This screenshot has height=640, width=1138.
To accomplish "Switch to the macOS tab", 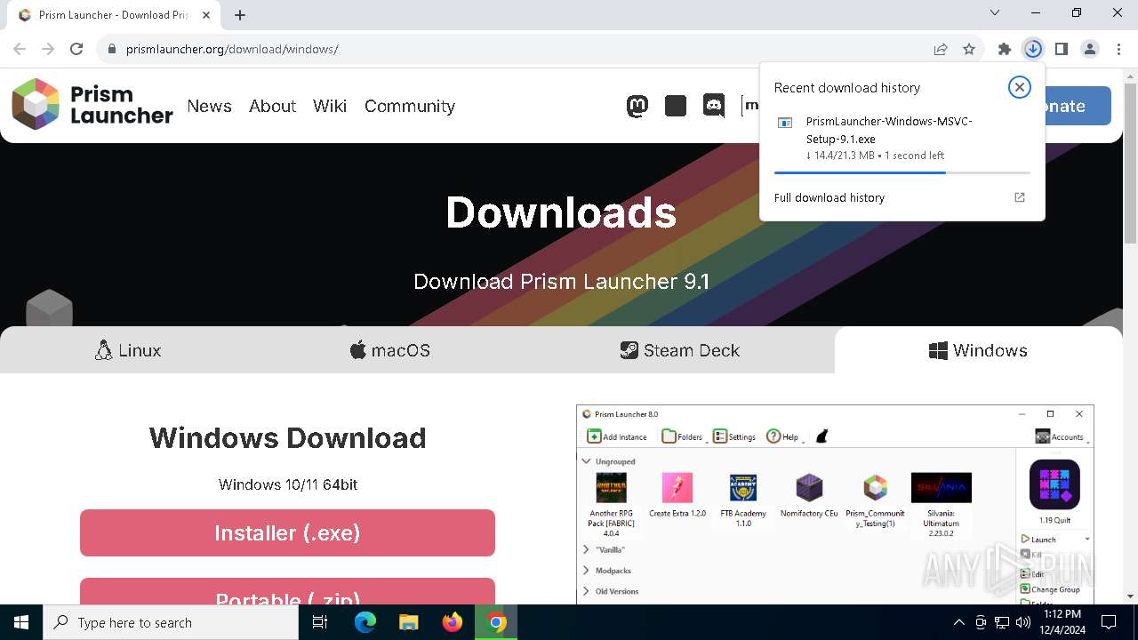I will [389, 350].
